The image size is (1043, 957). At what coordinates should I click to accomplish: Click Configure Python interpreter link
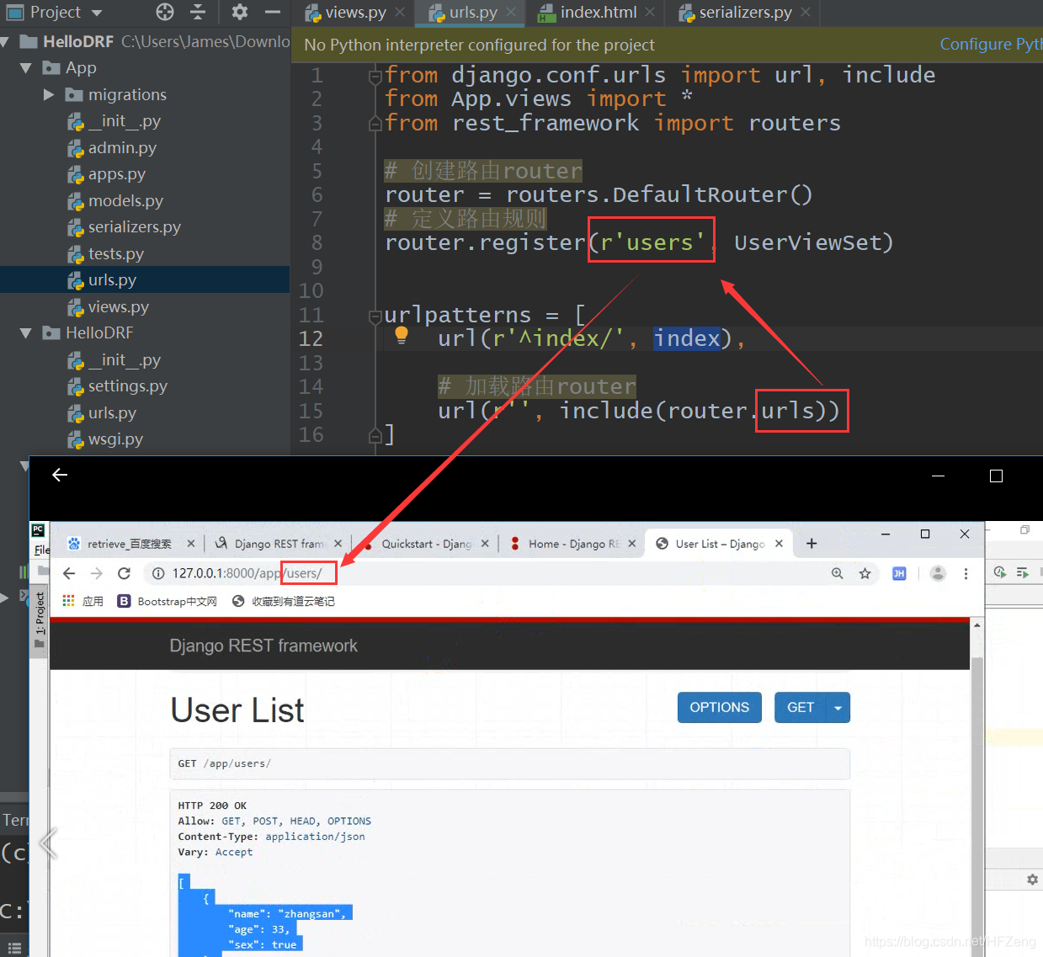point(991,44)
